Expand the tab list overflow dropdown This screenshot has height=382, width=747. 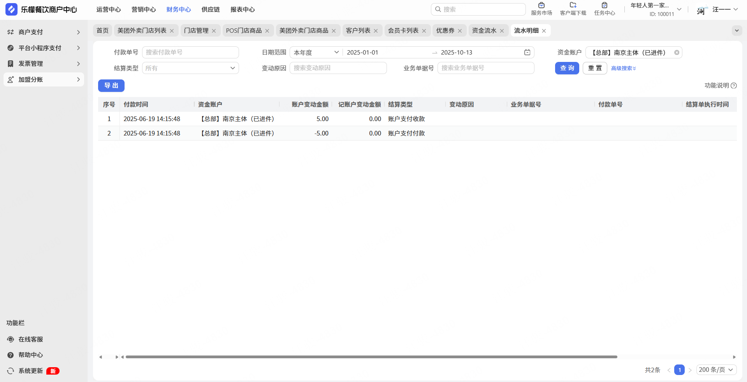click(736, 30)
